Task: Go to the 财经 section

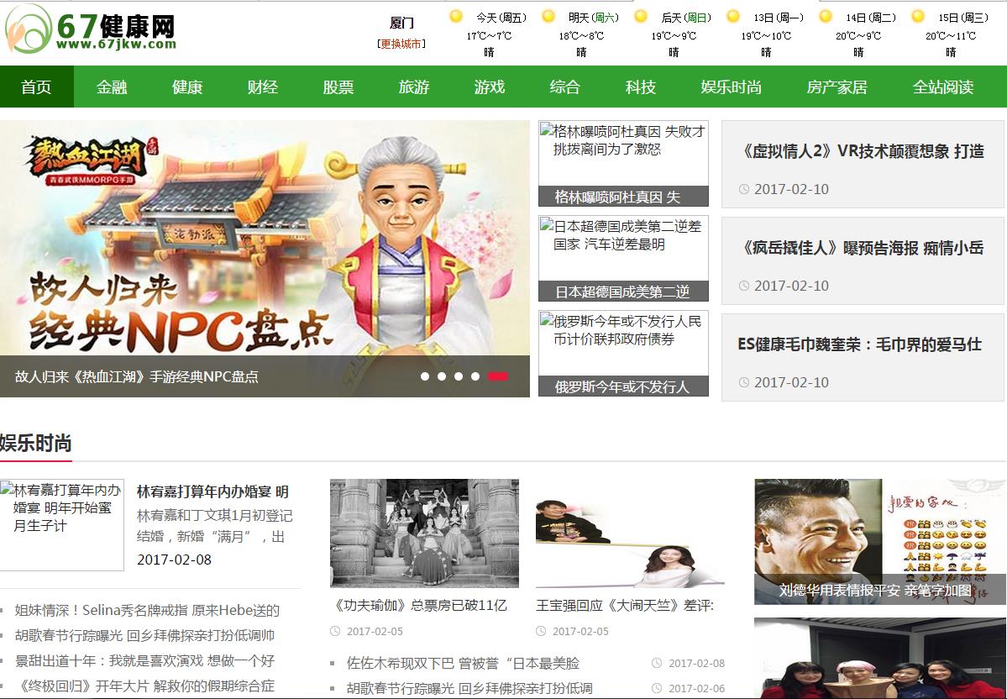Action: tap(263, 87)
